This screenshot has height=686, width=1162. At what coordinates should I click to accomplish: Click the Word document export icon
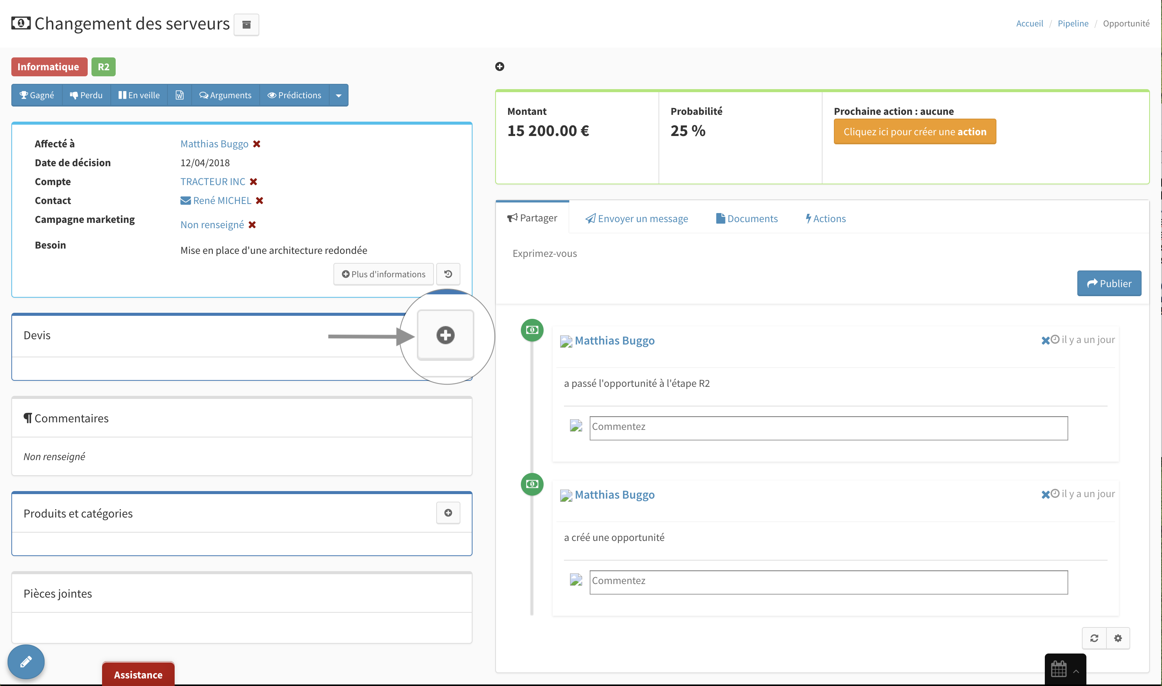[x=180, y=95]
